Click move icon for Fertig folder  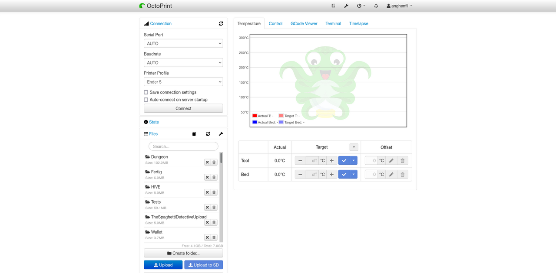[207, 177]
